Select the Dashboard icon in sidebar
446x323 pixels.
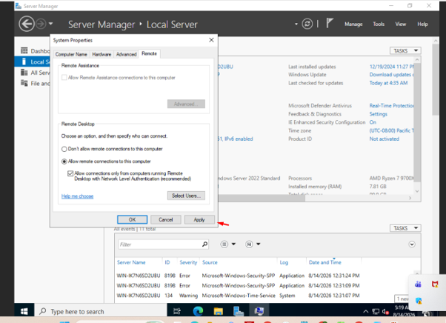(x=24, y=50)
